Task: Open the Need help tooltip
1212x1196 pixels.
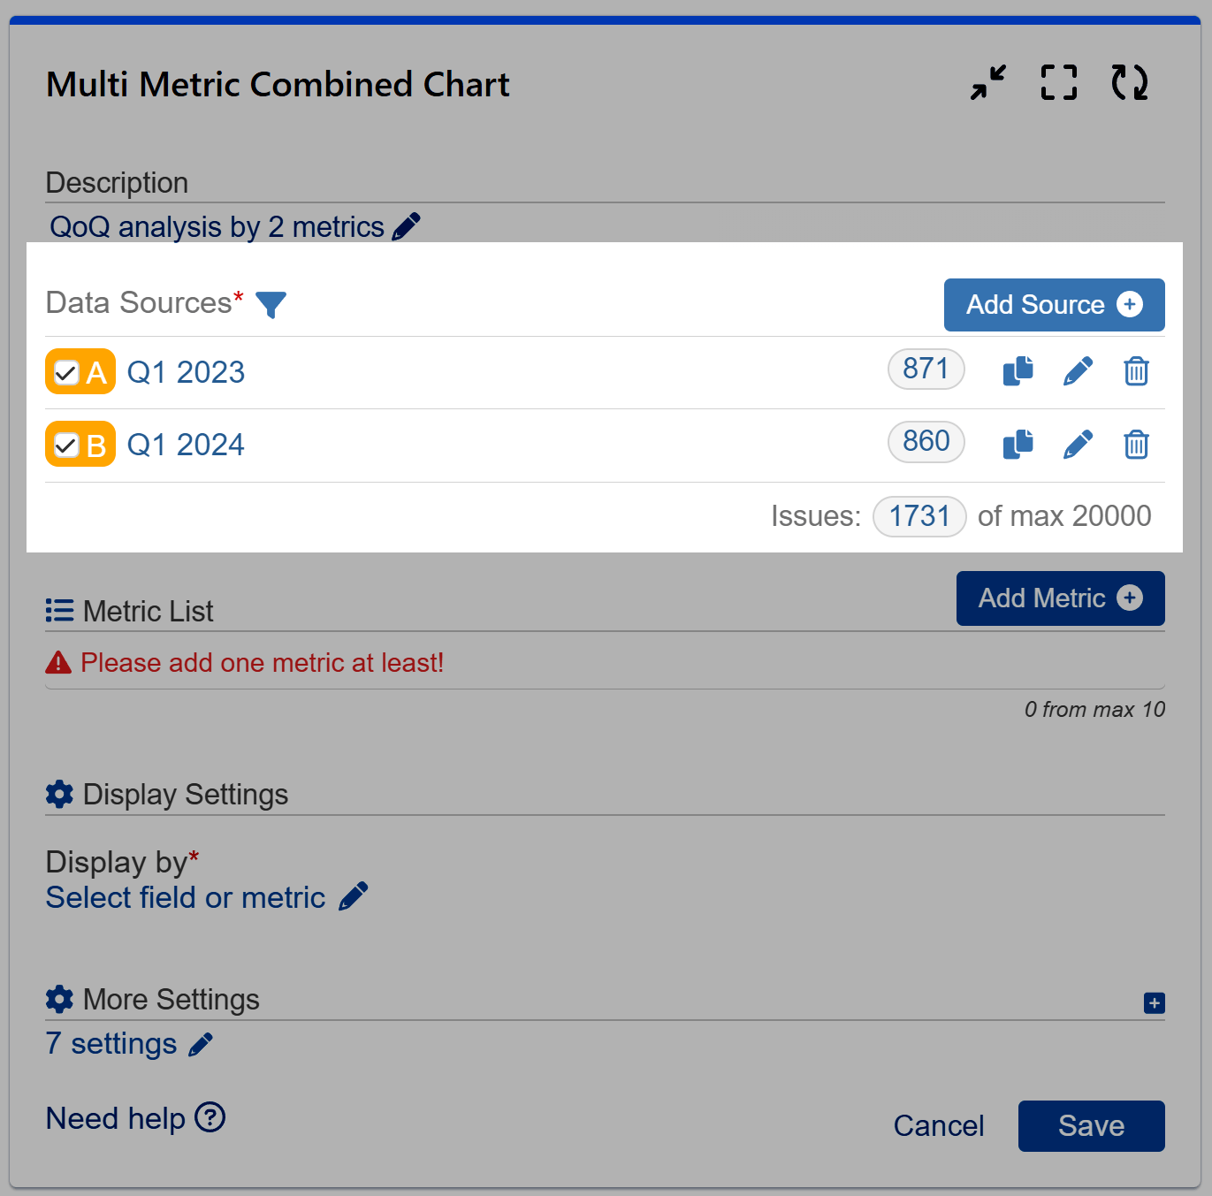Action: [x=210, y=1117]
